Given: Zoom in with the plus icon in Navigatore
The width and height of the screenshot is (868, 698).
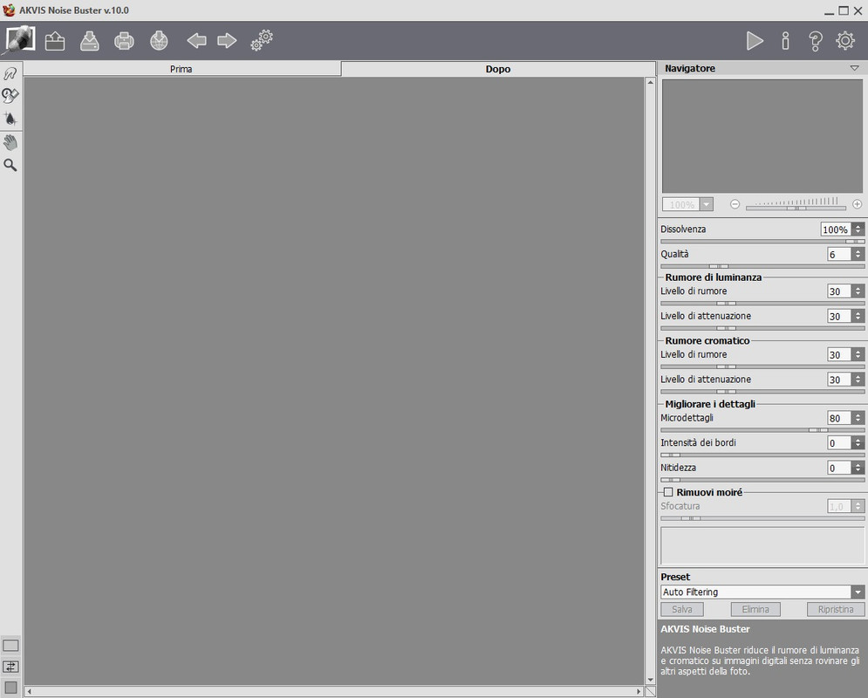Looking at the screenshot, I should point(857,204).
